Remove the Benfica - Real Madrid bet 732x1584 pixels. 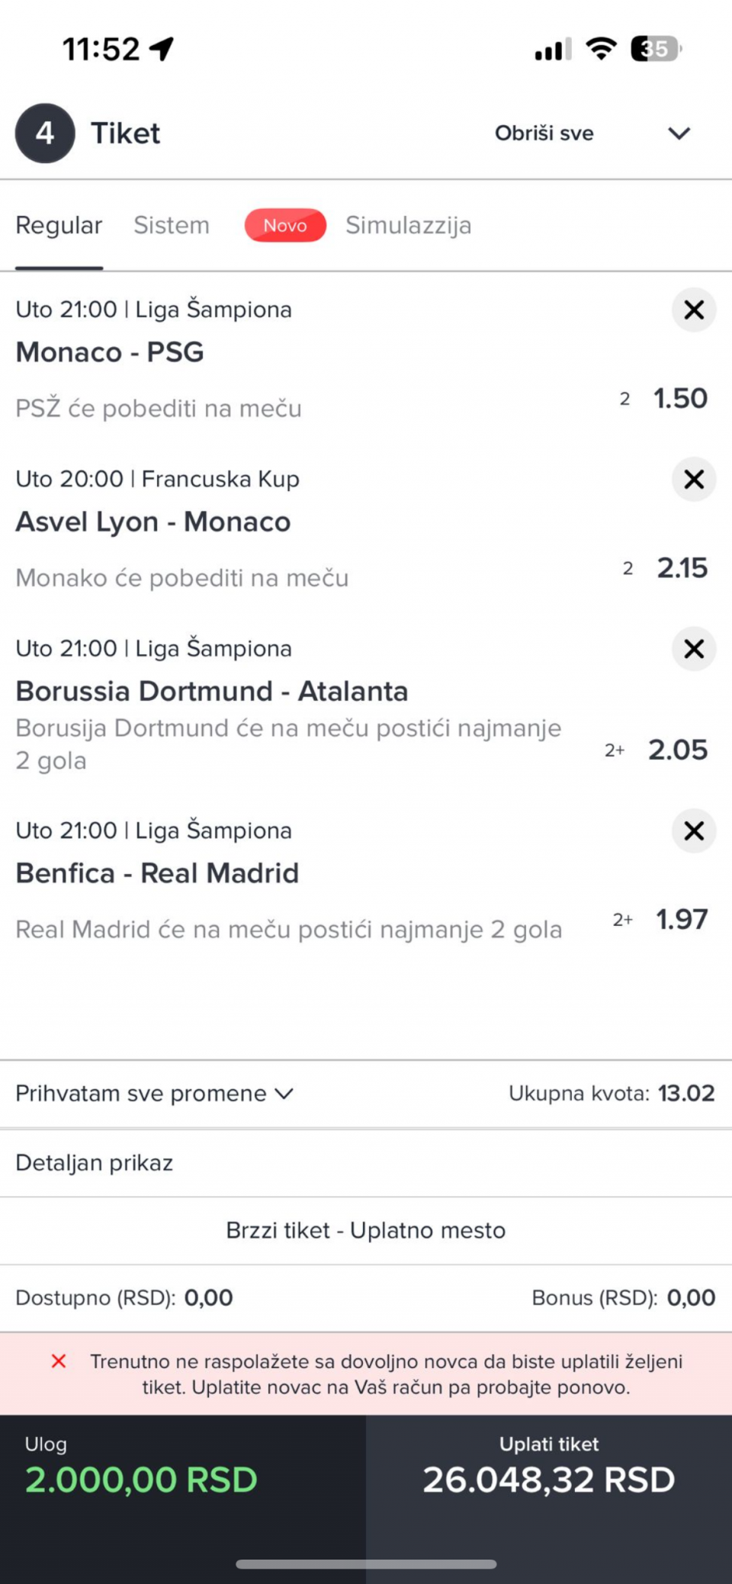693,831
